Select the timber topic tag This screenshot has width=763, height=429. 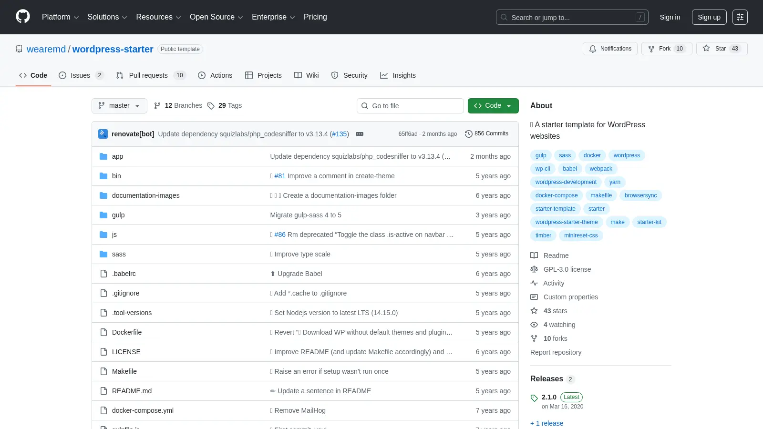tap(543, 235)
